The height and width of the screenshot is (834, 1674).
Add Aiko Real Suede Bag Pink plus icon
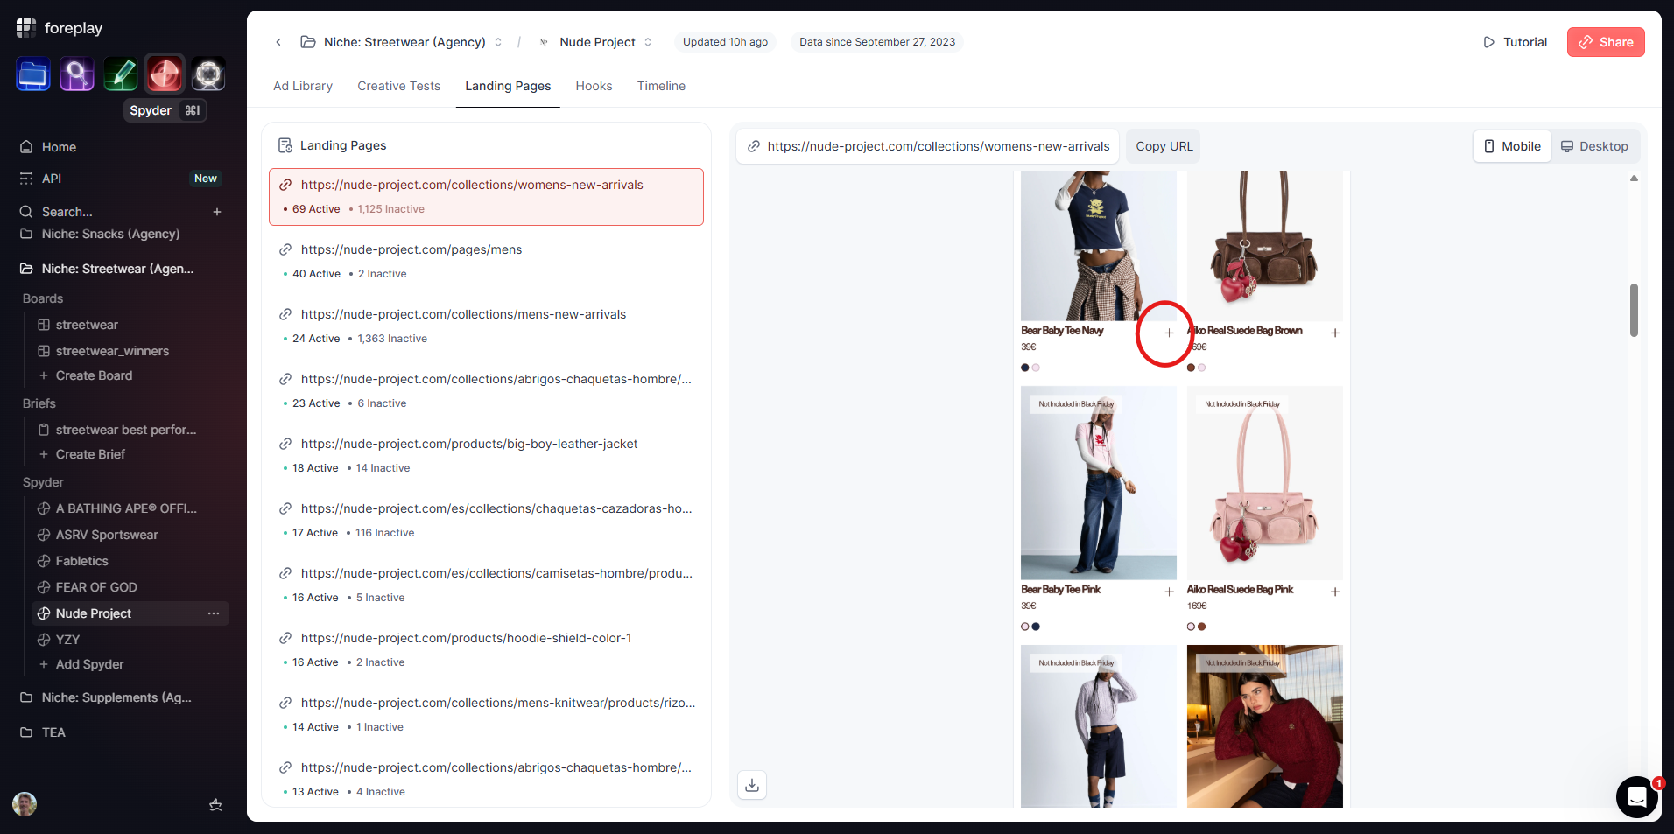coord(1335,592)
